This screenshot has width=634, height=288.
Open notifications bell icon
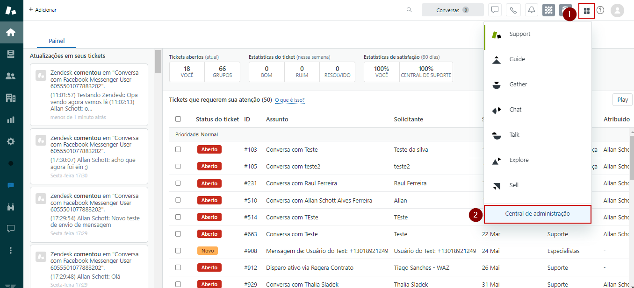tap(531, 10)
